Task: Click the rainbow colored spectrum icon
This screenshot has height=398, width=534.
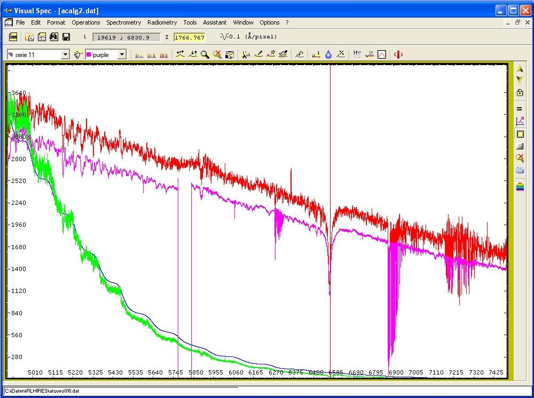Action: point(520,187)
